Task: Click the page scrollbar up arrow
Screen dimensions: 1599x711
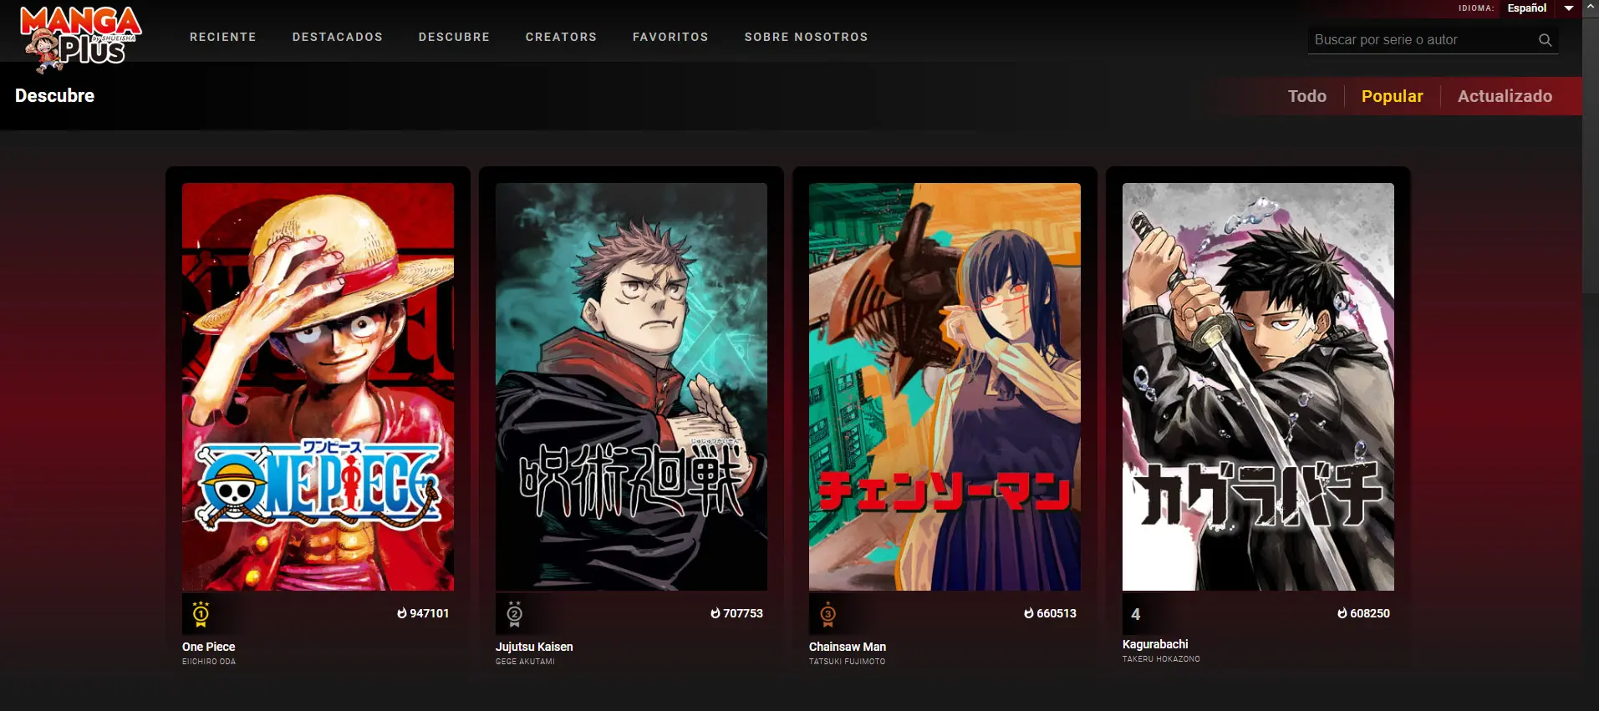Action: (x=1591, y=7)
